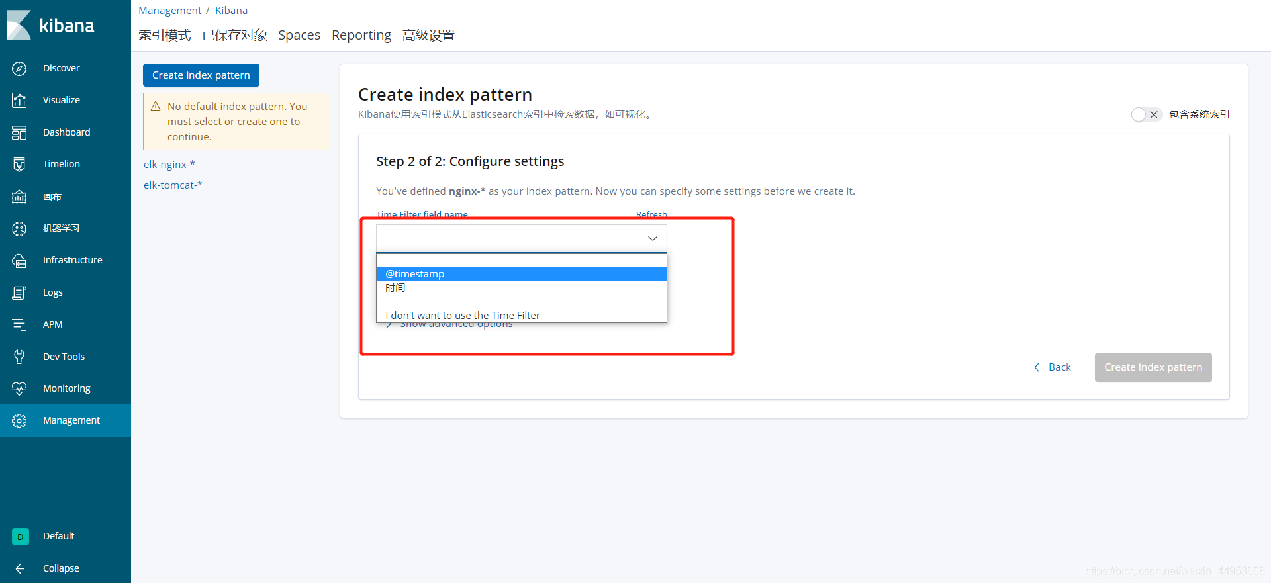Click the Collapse arrow icon
This screenshot has height=583, width=1271.
20,568
